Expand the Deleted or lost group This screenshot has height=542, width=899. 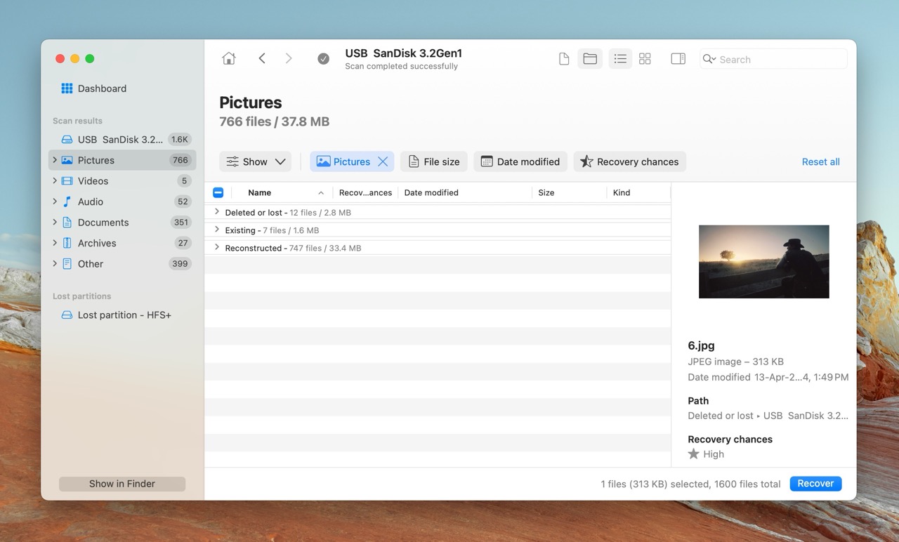(216, 212)
